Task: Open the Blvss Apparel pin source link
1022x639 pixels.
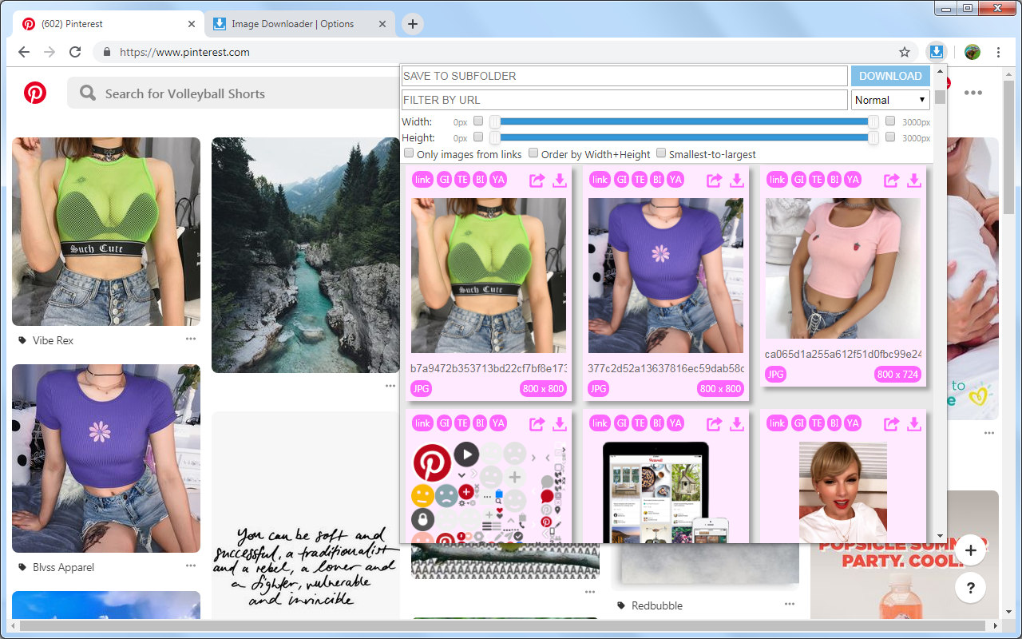Action: [63, 567]
